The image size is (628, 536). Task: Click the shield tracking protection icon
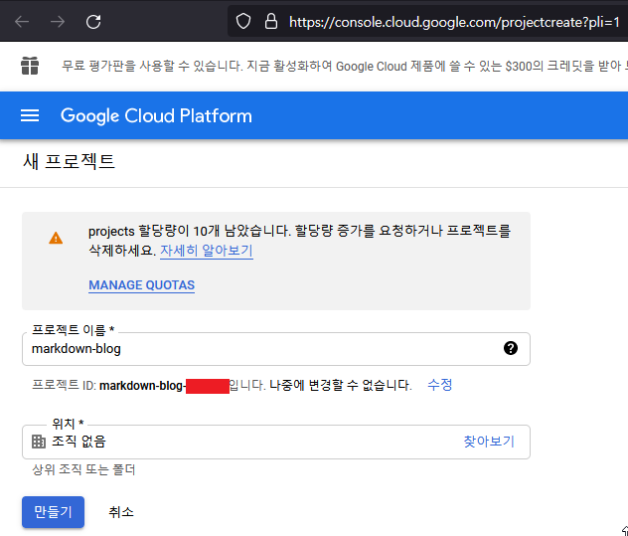tap(243, 22)
